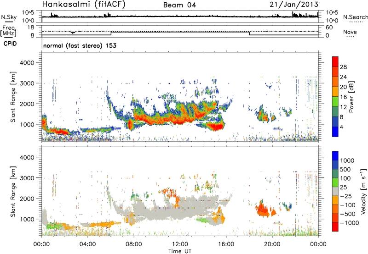Viewport: 368px width, 254px height.
Task: Click the 'Freq. [MHz]' axis label
Action: 9,31
